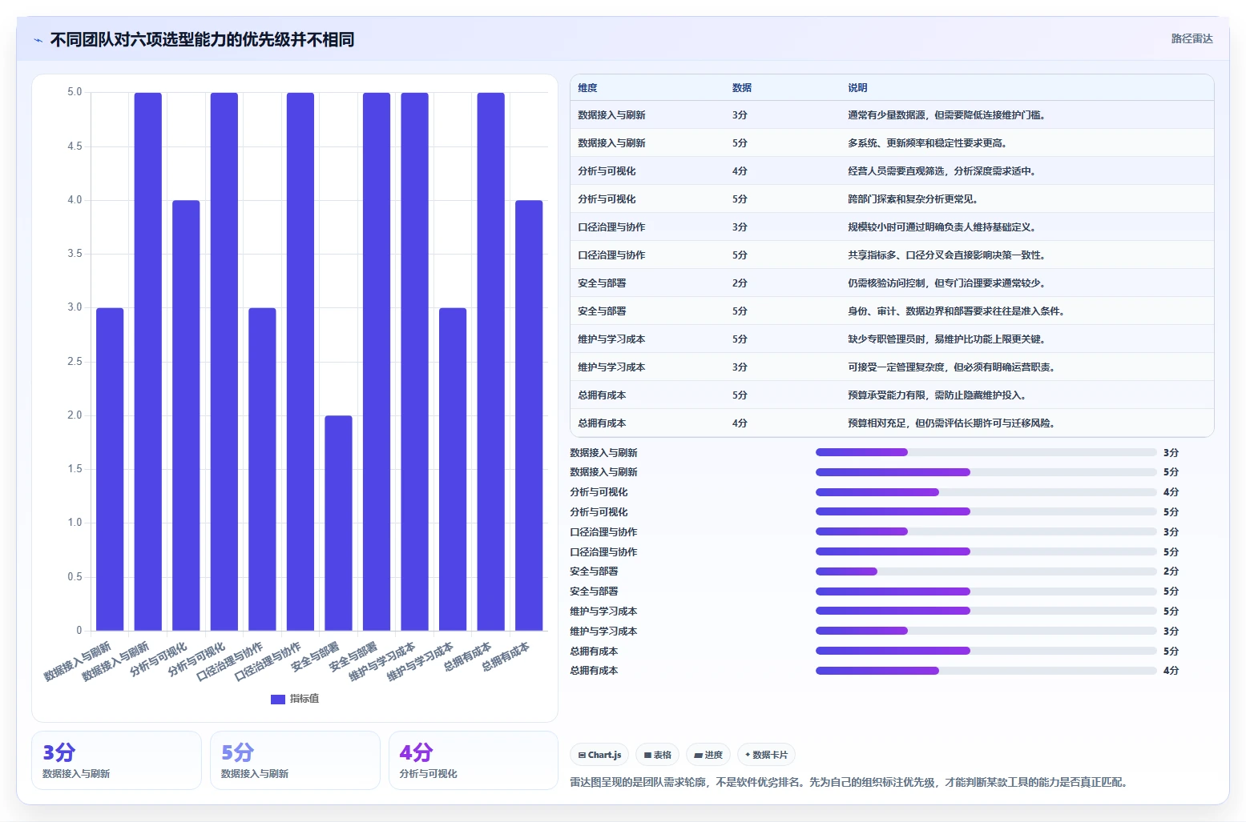Click the chart bar for 口径治理与协作 at 5.0
Screen dimensions: 1246x822
(300, 362)
